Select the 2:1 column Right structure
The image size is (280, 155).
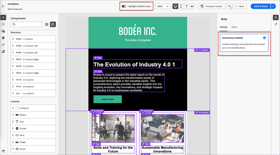pos(33,59)
